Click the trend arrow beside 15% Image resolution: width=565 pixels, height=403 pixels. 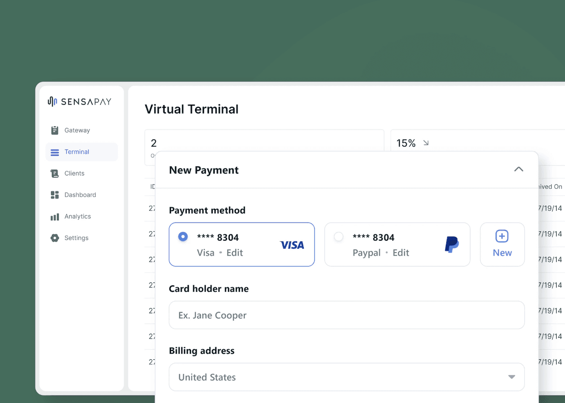pyautogui.click(x=426, y=143)
